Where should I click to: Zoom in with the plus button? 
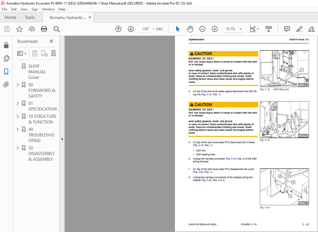point(215,29)
